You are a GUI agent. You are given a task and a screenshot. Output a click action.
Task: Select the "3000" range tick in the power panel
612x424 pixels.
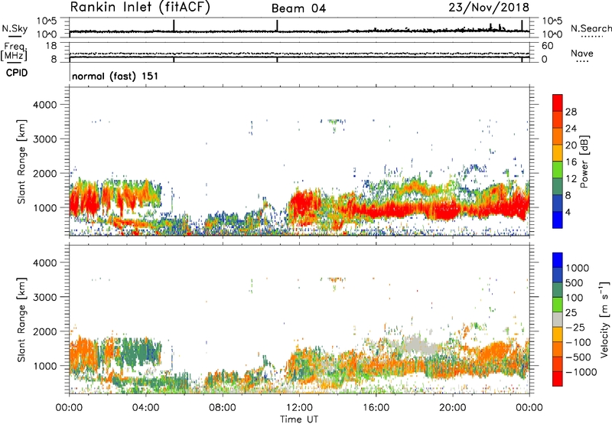[x=45, y=139]
